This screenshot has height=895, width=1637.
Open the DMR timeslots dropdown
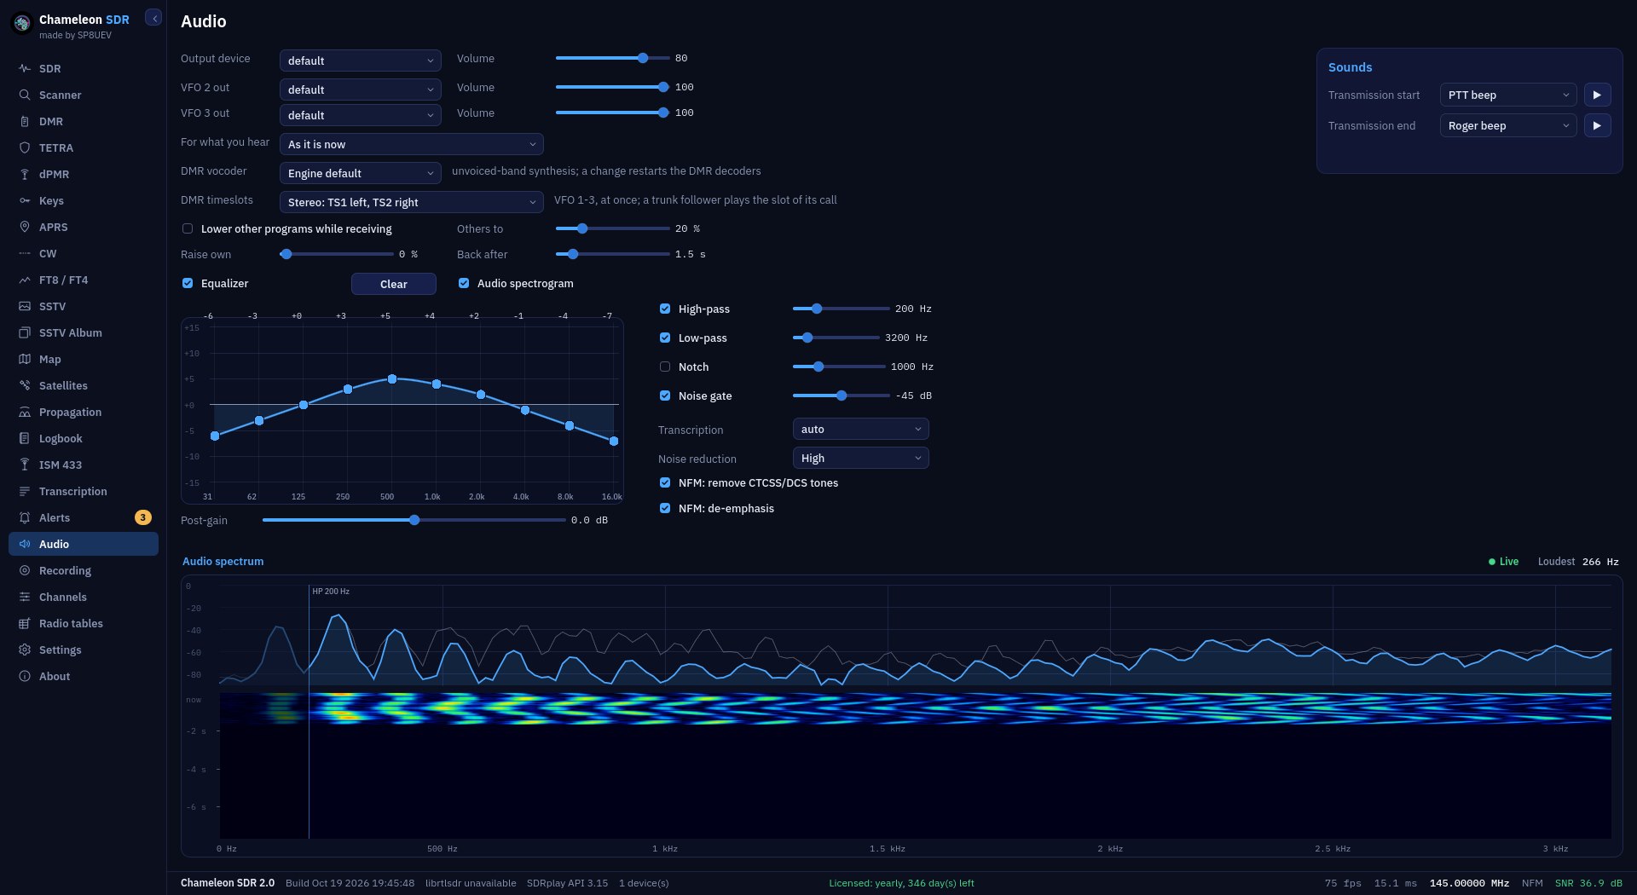coord(412,202)
